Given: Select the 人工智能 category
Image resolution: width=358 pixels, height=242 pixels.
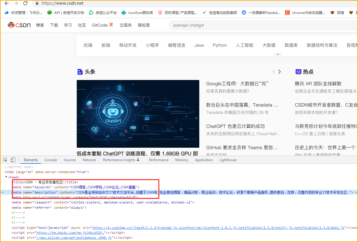Looking at the screenshot, I should 245,45.
